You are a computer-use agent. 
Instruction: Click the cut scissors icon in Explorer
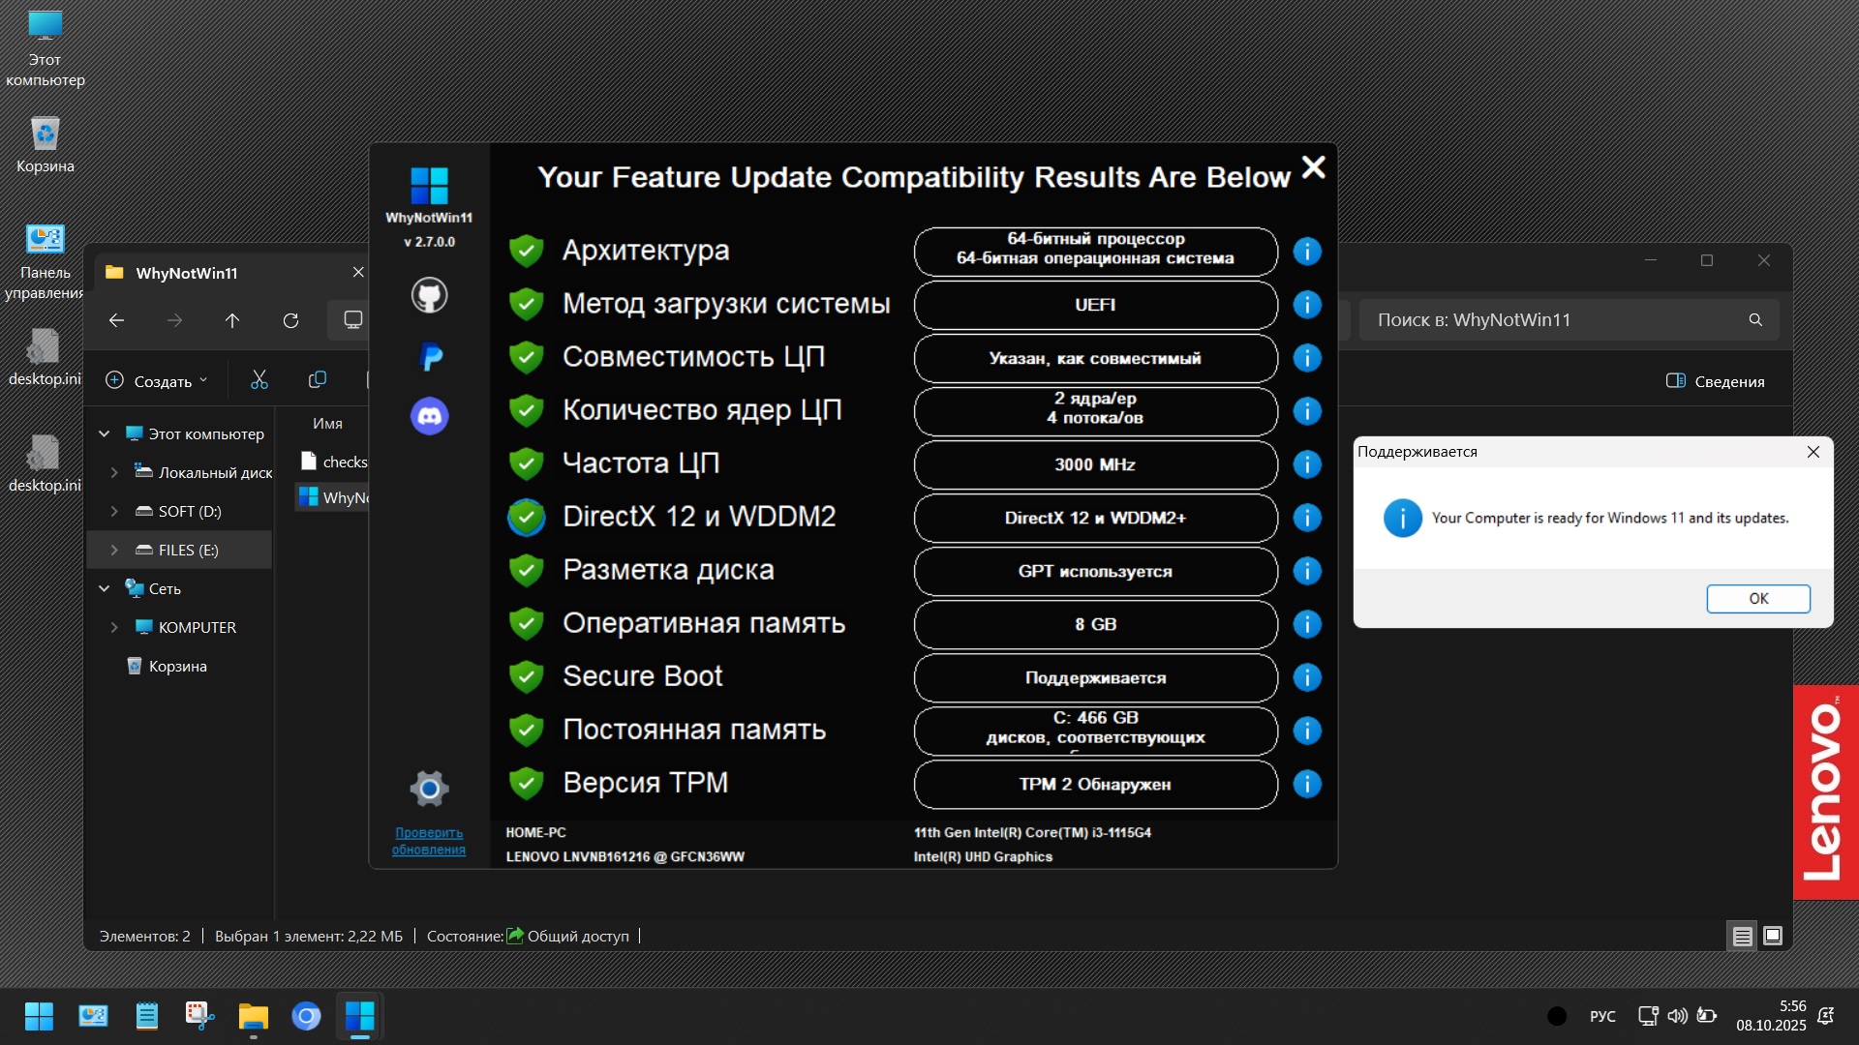(x=259, y=380)
